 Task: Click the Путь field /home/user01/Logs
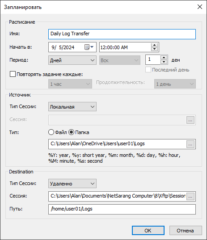(122, 209)
